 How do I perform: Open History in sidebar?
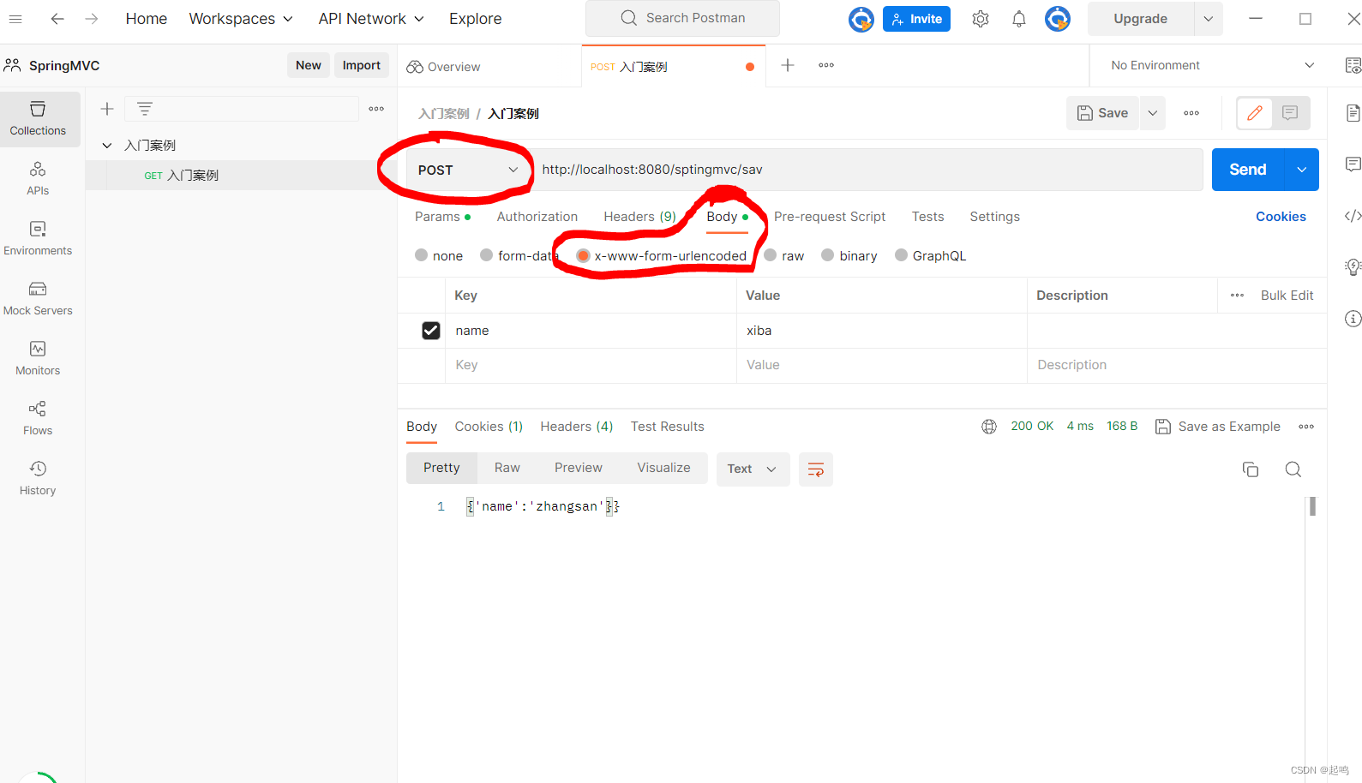click(38, 478)
